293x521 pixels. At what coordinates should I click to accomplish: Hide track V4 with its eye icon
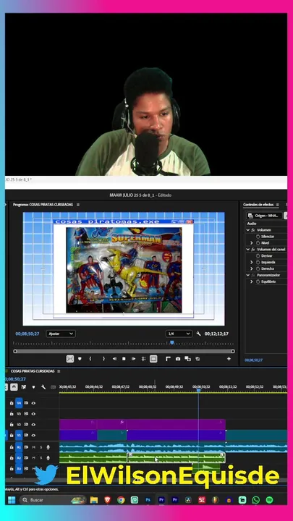33,403
